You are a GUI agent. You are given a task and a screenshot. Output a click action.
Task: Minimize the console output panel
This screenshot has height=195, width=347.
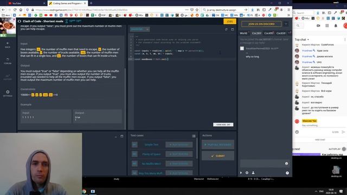click(115, 136)
